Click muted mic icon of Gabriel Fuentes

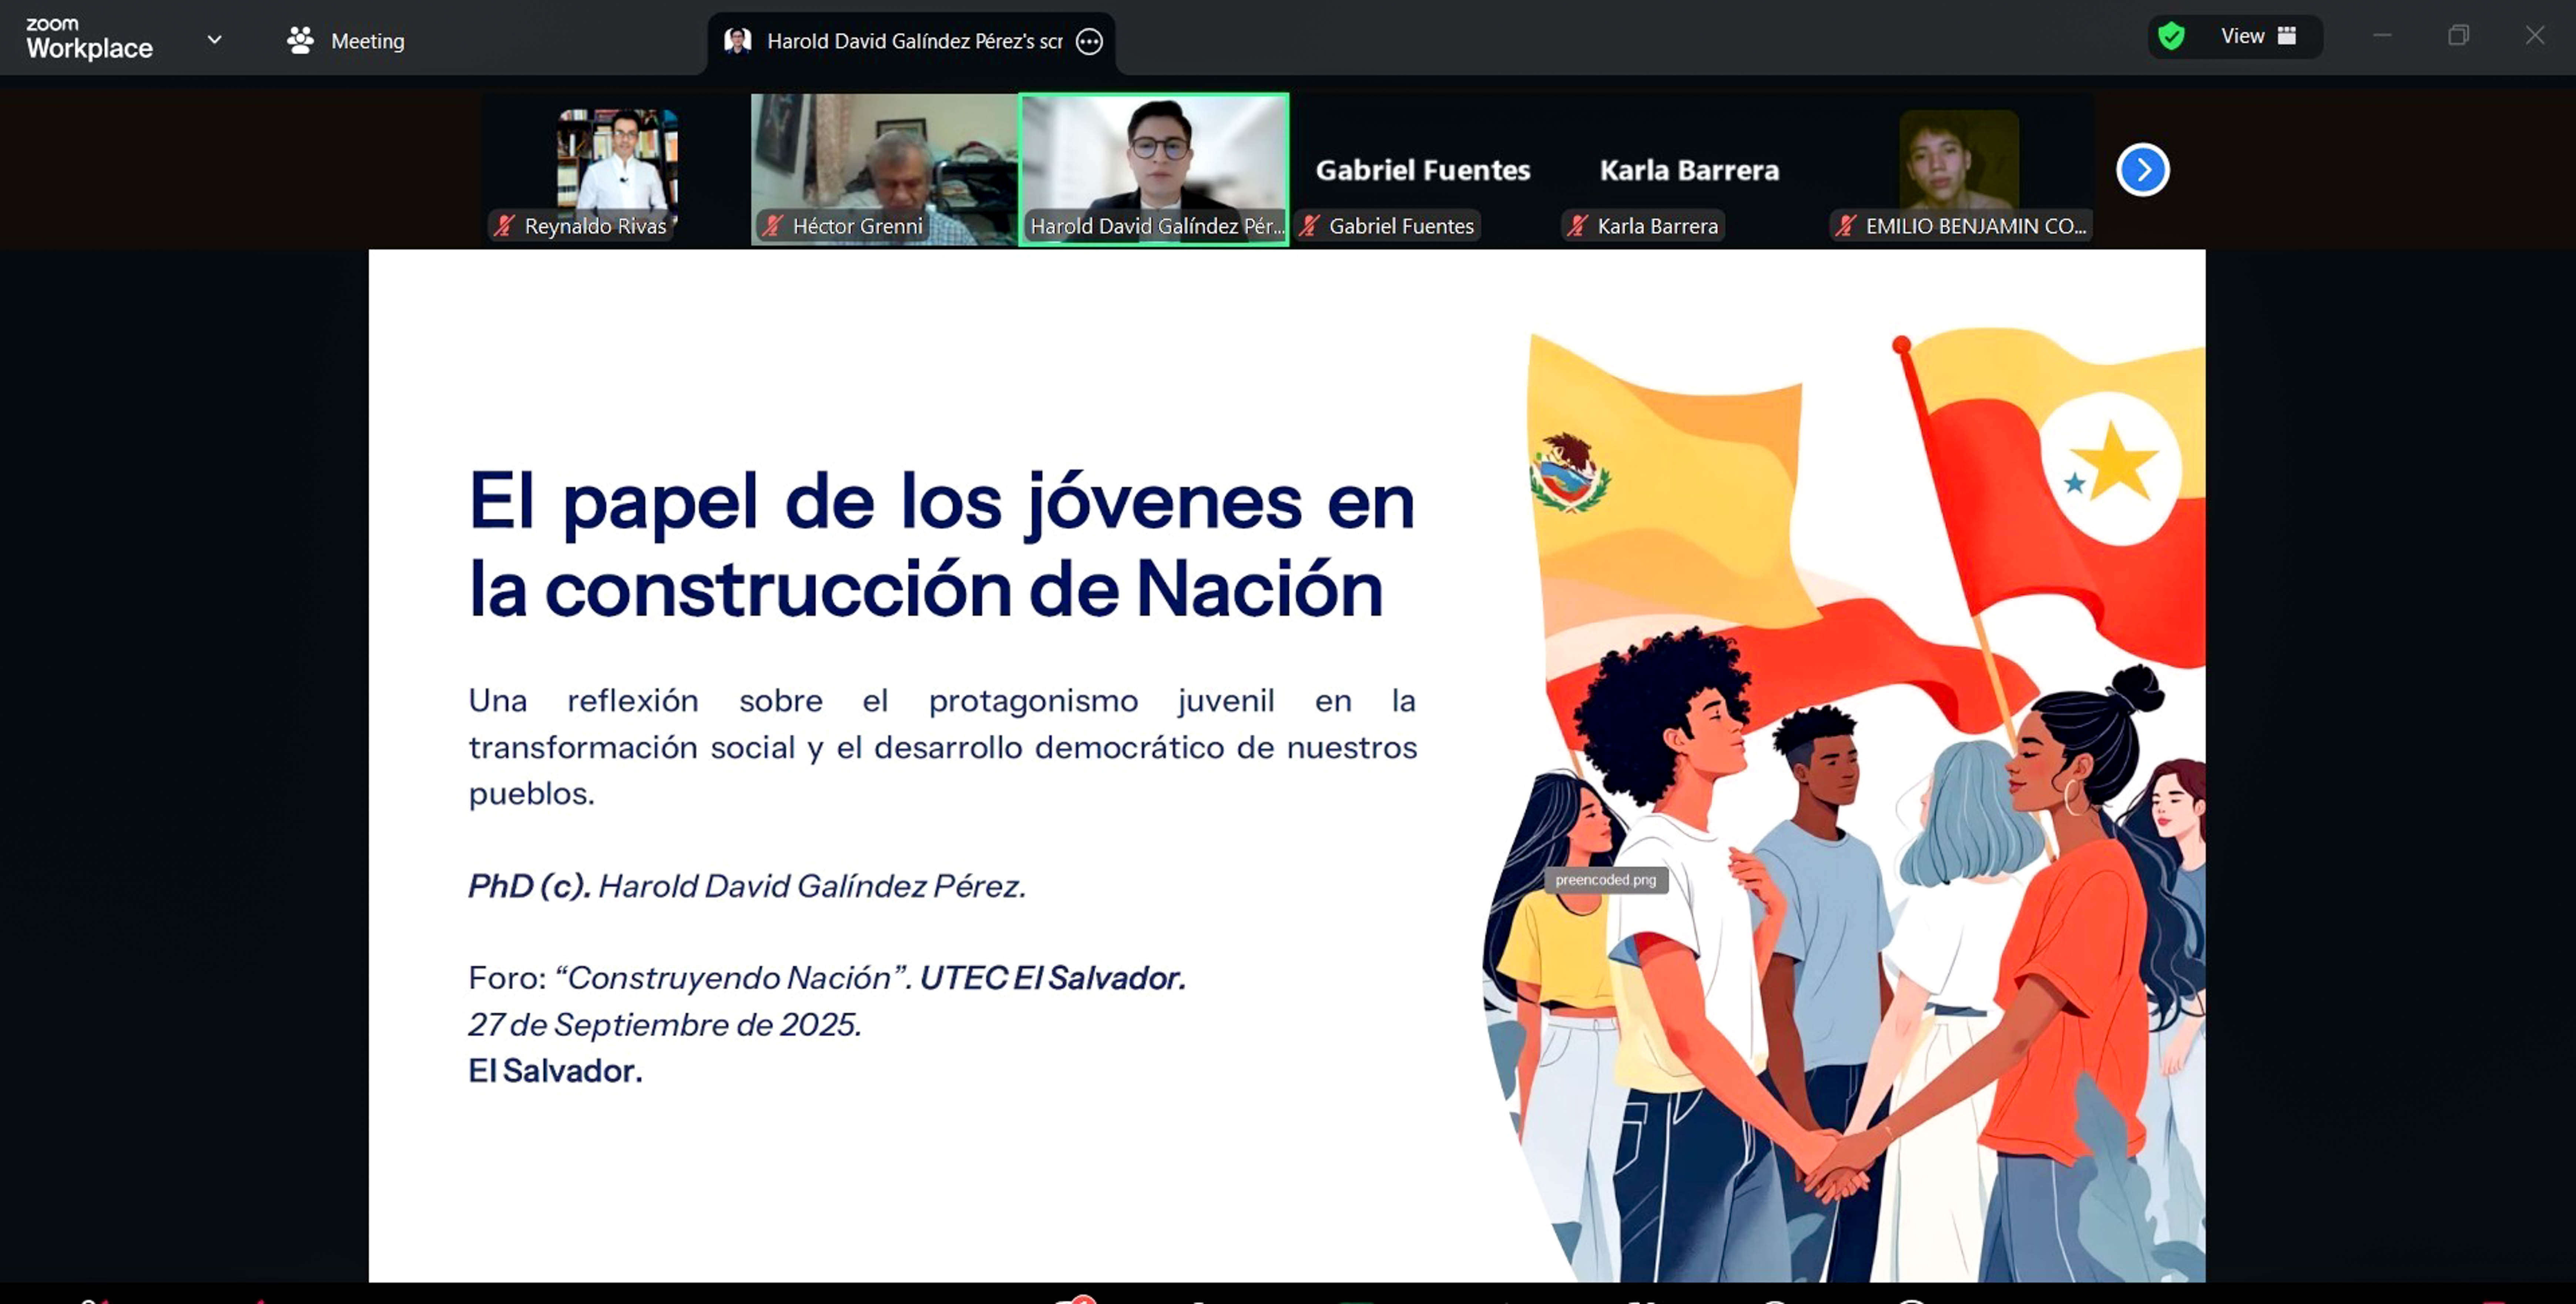(1309, 227)
